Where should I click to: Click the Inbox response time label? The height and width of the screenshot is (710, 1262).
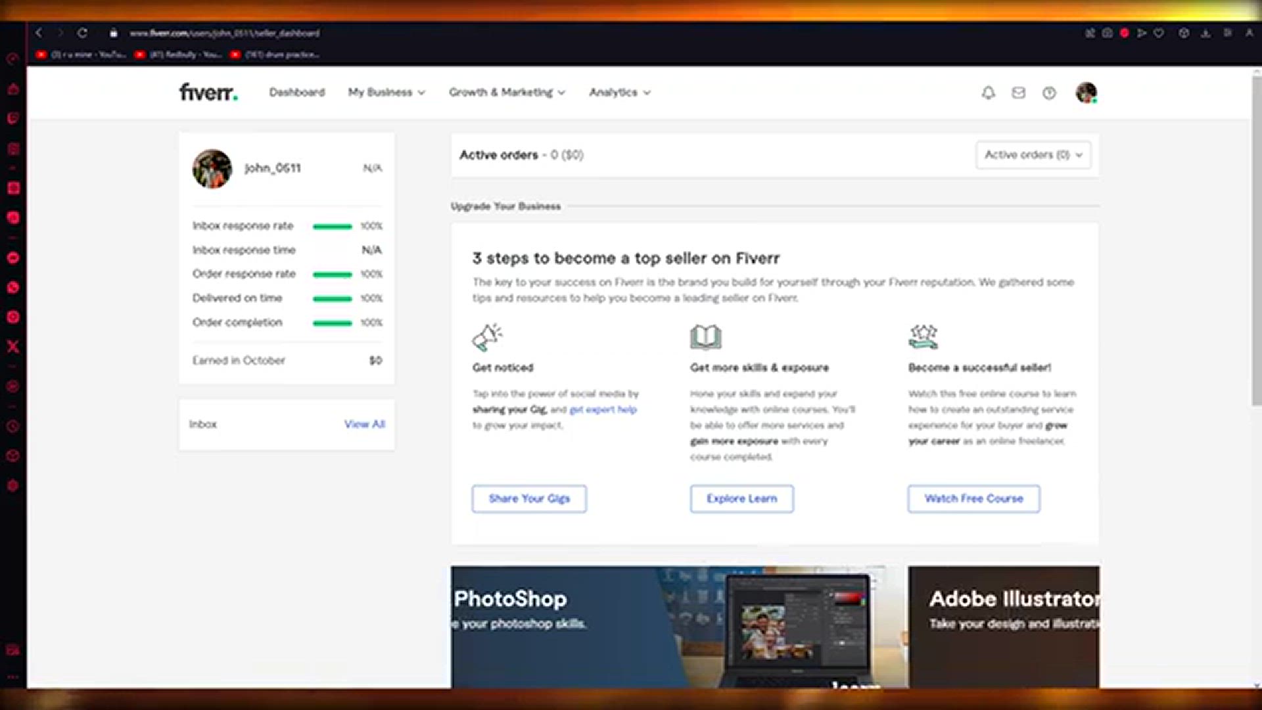244,250
